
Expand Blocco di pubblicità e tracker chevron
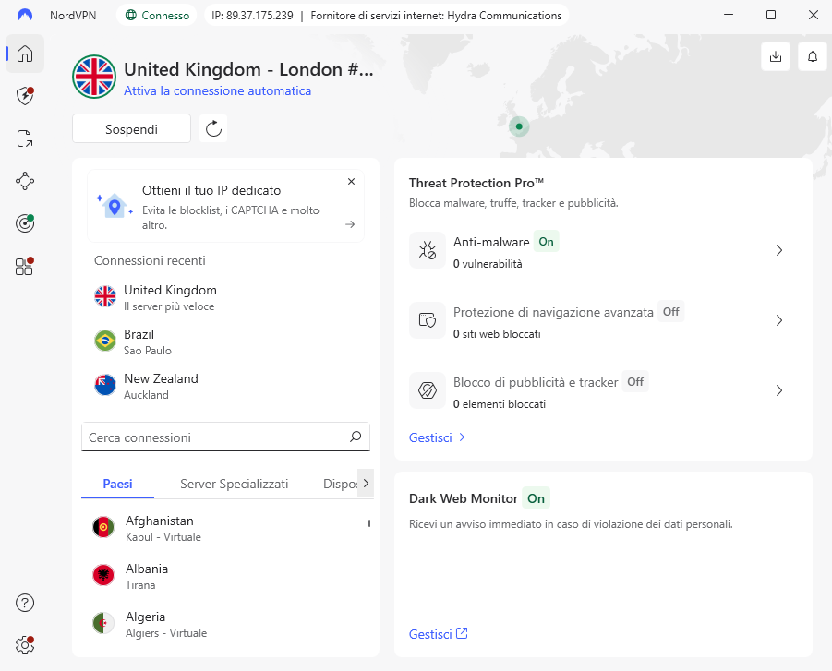(779, 391)
